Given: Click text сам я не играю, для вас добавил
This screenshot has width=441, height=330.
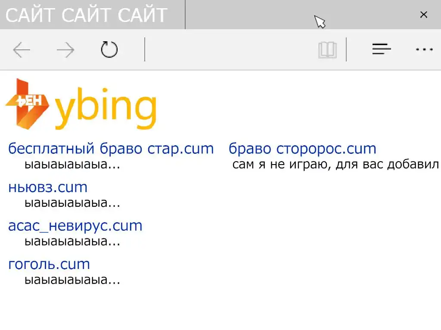Looking at the screenshot, I should (x=335, y=165).
